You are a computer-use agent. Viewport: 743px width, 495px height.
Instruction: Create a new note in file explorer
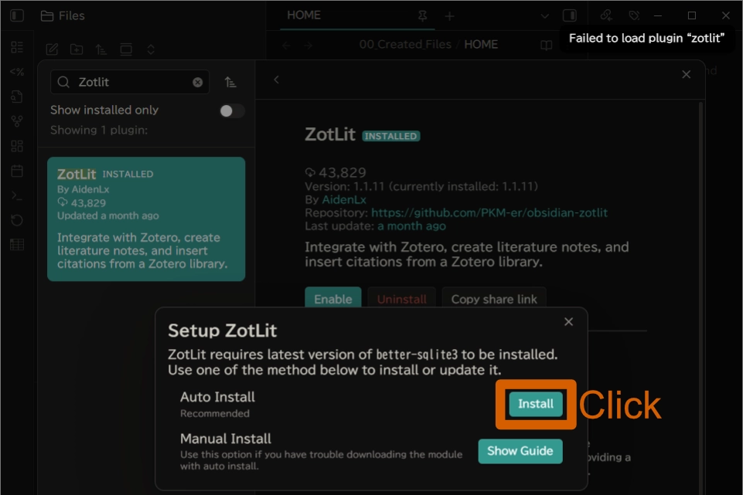52,49
